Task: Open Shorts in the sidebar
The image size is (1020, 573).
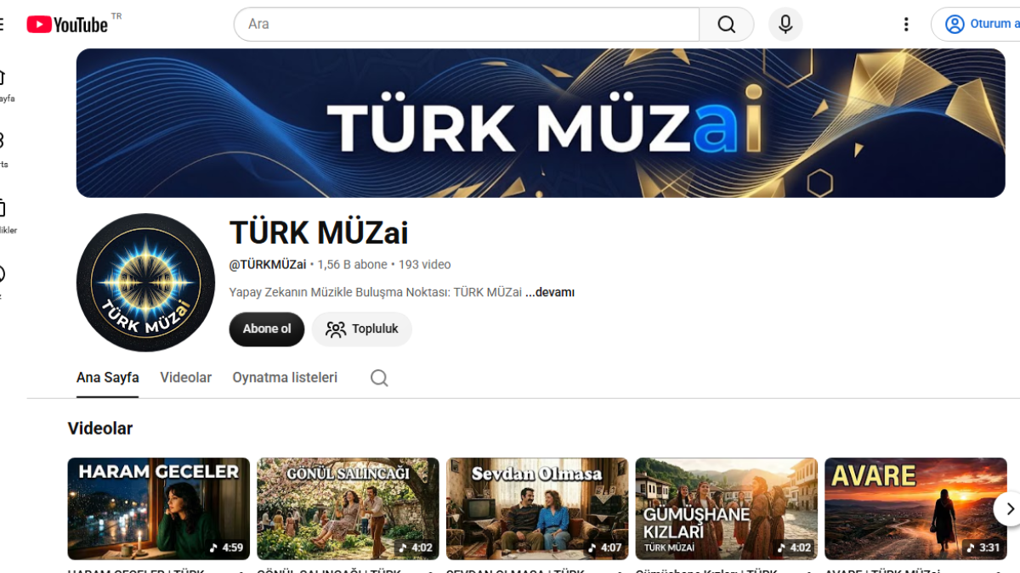Action: point(3,150)
